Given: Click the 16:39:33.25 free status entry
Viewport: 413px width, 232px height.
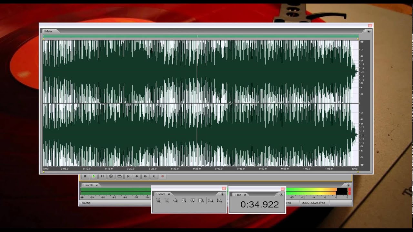Looking at the screenshot, I should coord(313,203).
